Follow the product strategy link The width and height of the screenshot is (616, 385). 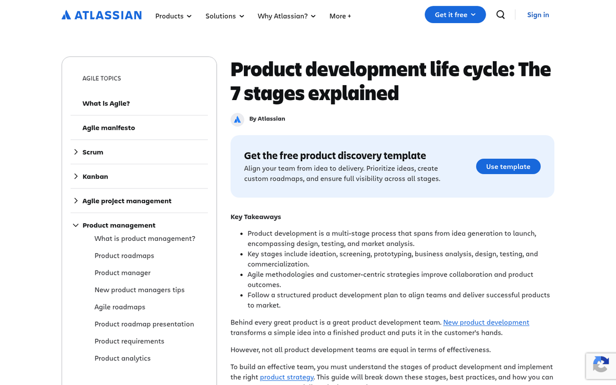click(286, 377)
